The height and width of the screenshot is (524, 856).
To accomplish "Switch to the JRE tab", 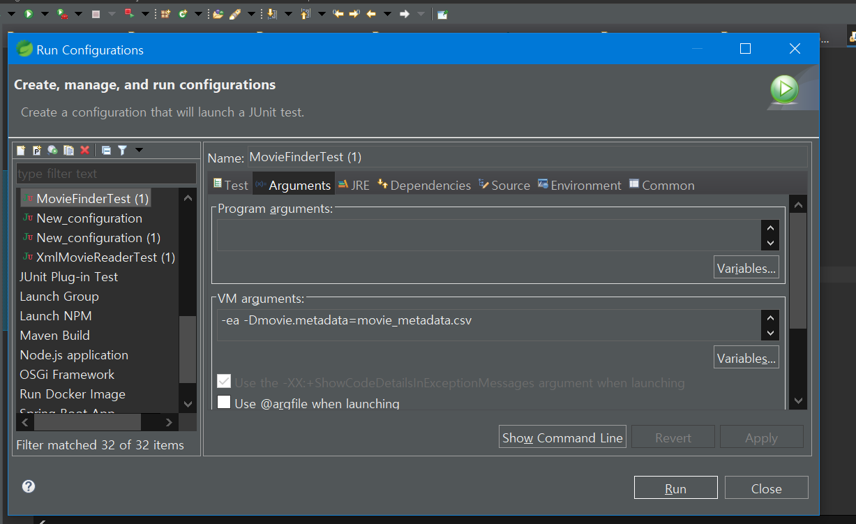I will pos(354,185).
